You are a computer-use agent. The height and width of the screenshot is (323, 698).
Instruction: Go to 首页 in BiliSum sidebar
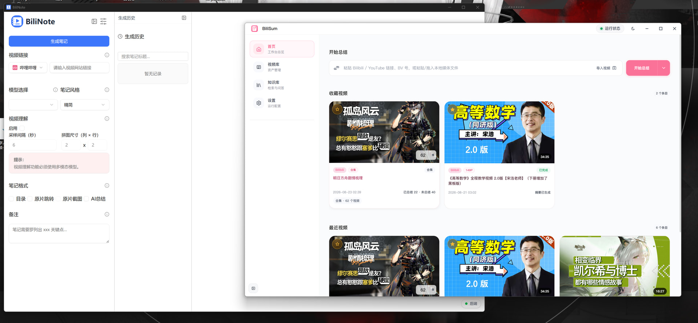(282, 49)
